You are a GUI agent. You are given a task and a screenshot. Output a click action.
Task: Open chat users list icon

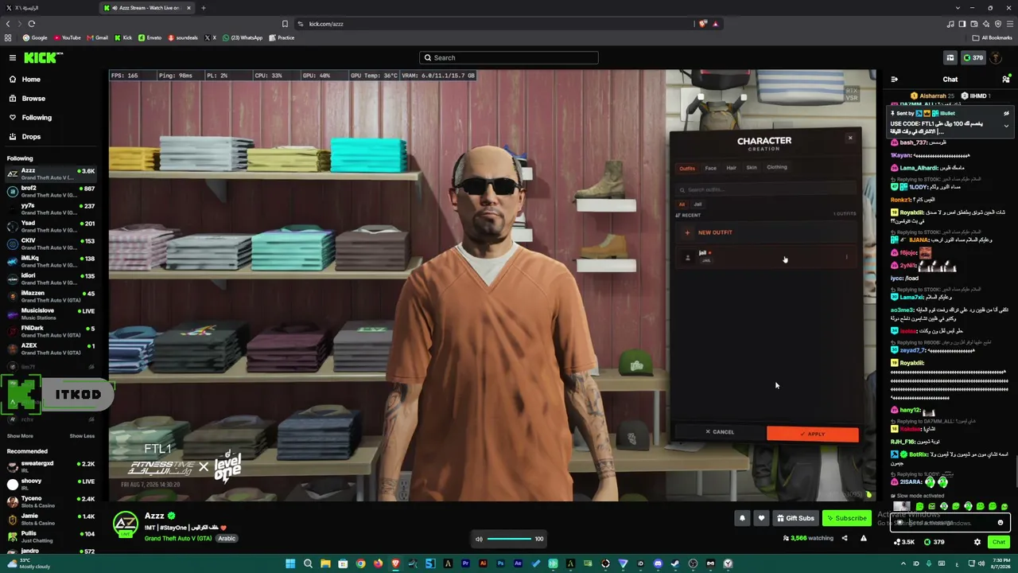click(x=1006, y=80)
